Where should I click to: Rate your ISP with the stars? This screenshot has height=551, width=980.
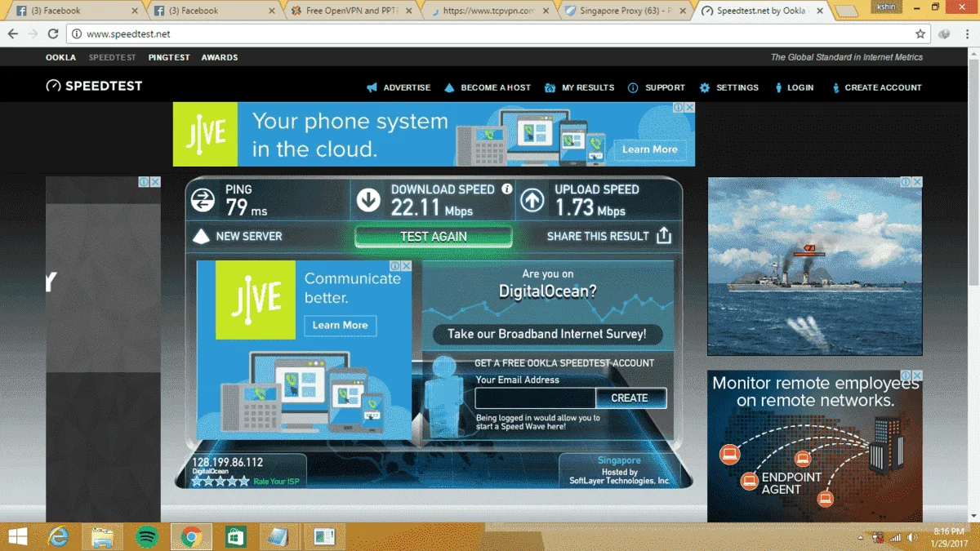coord(220,482)
